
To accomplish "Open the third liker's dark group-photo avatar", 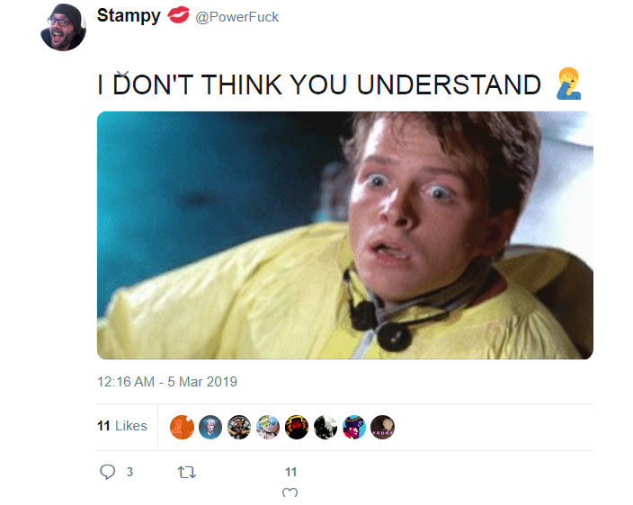I will [x=239, y=427].
